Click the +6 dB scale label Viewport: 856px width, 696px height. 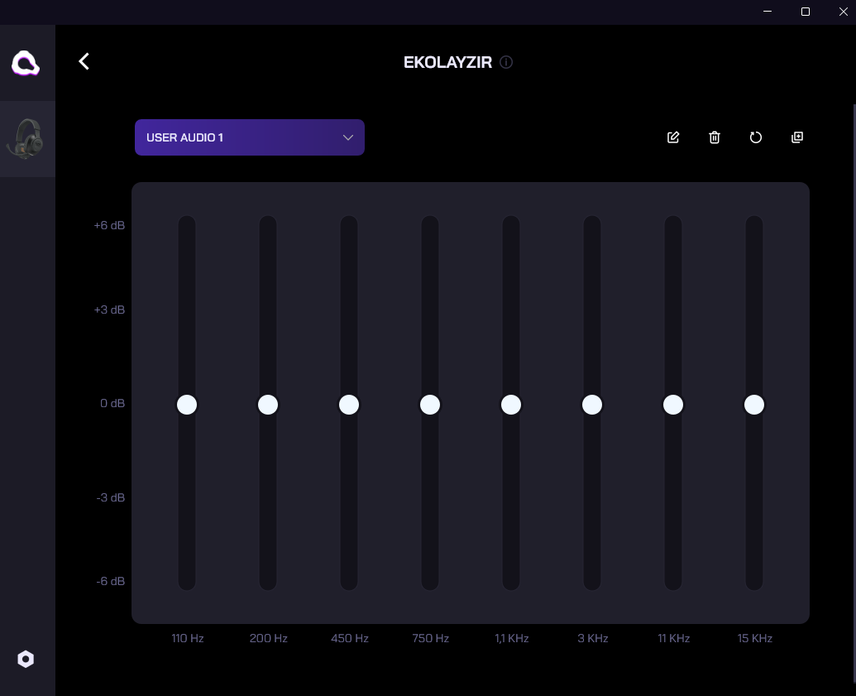109,225
